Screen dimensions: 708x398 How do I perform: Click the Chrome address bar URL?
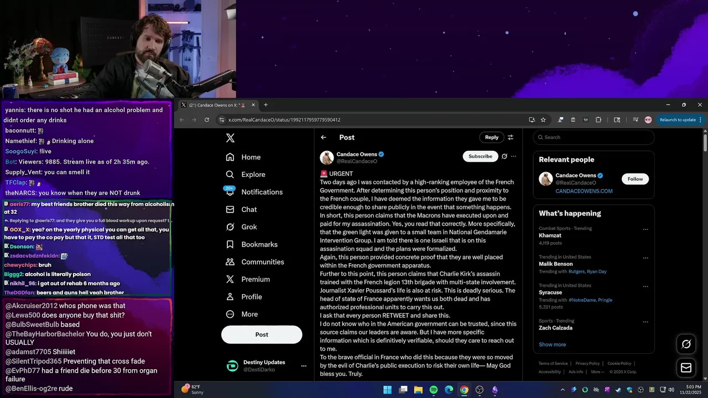coord(284,120)
